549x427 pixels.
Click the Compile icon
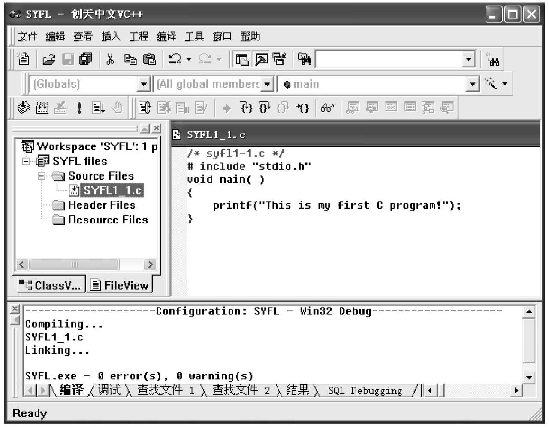point(24,108)
